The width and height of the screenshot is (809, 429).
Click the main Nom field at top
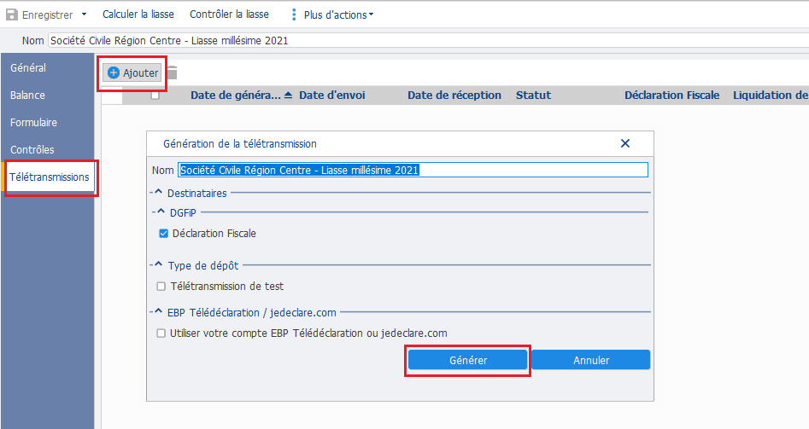(x=428, y=41)
